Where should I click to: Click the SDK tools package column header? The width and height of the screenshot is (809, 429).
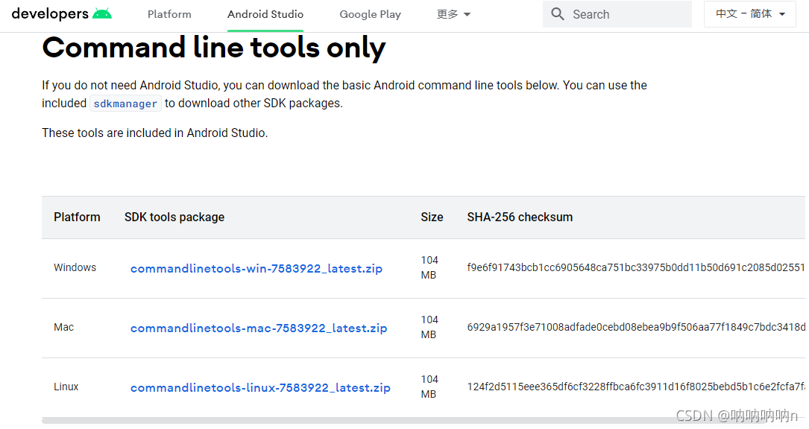(x=174, y=217)
